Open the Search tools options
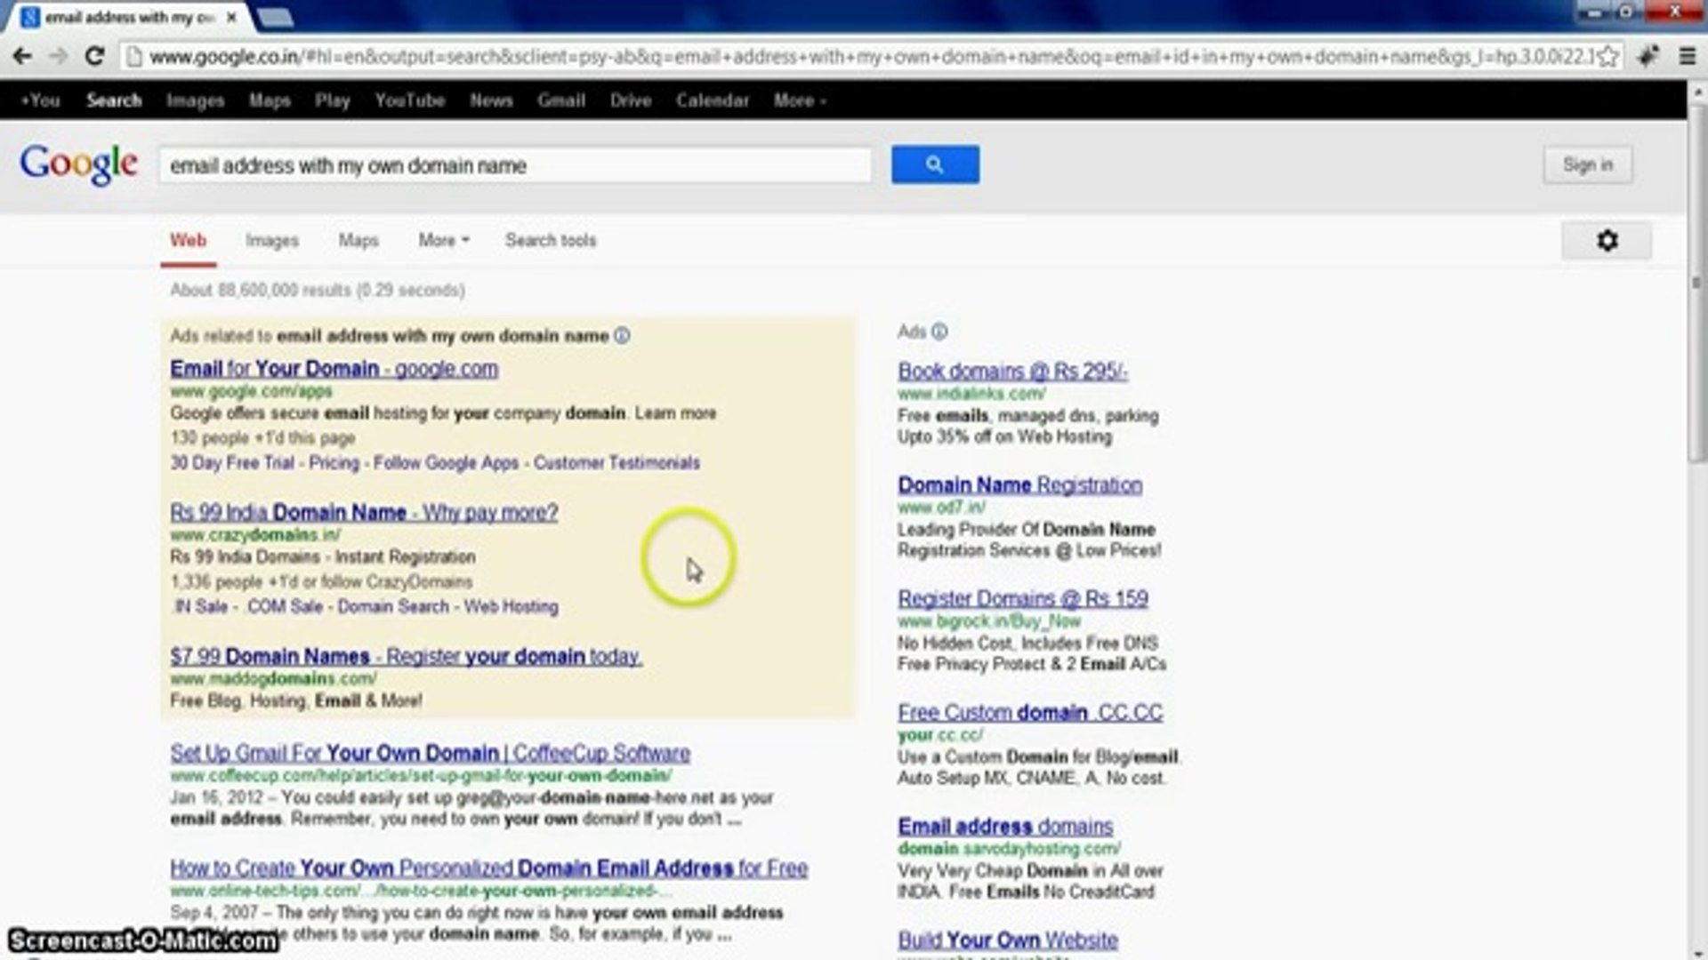 [x=551, y=240]
